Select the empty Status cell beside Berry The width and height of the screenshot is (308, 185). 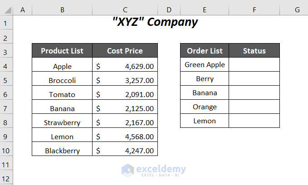[254, 79]
